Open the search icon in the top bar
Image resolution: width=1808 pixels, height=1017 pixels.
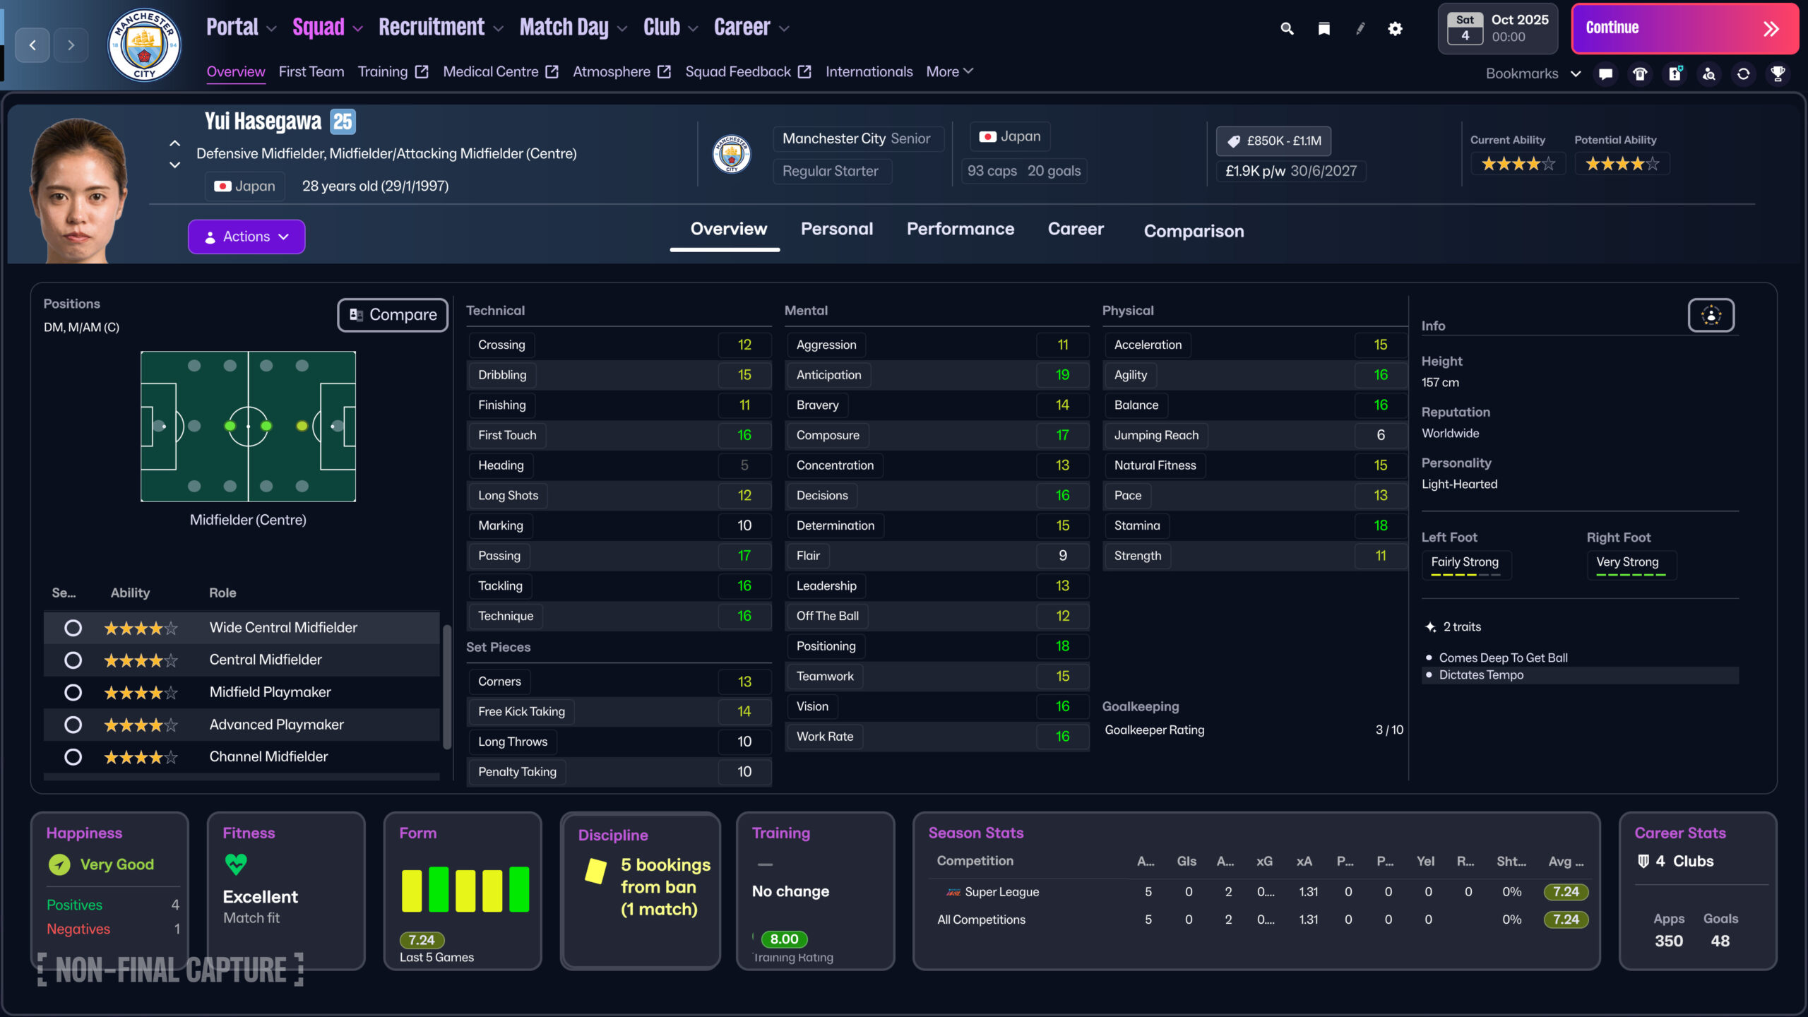[x=1287, y=28]
